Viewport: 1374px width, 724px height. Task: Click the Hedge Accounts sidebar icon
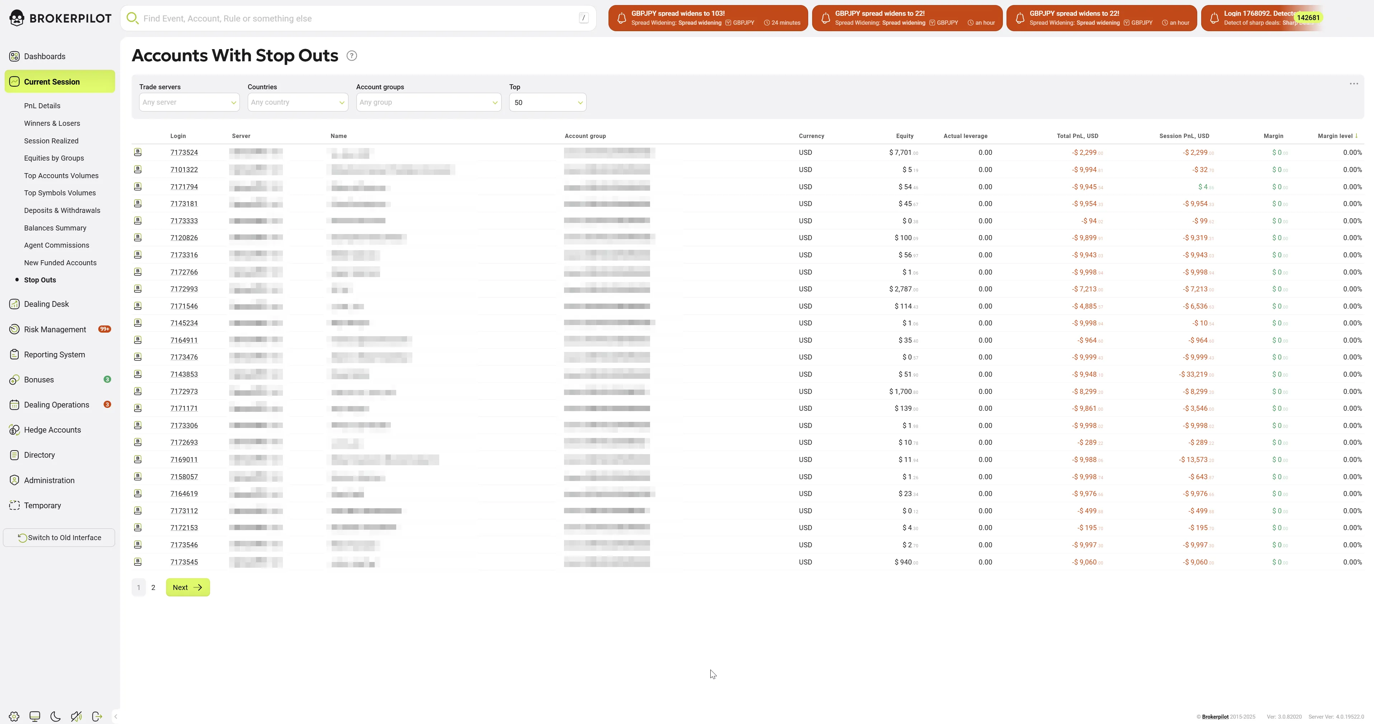(x=14, y=430)
